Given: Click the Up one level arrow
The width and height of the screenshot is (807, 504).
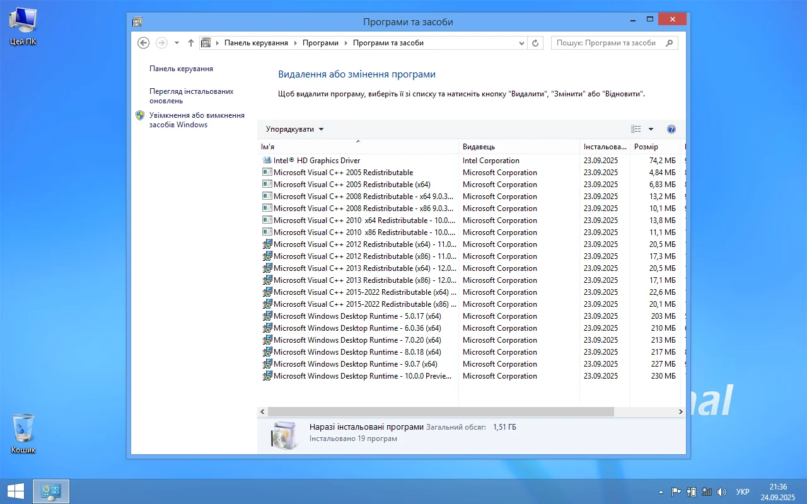Looking at the screenshot, I should (x=191, y=43).
